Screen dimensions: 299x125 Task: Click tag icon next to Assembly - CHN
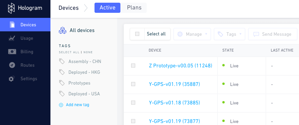(62, 61)
